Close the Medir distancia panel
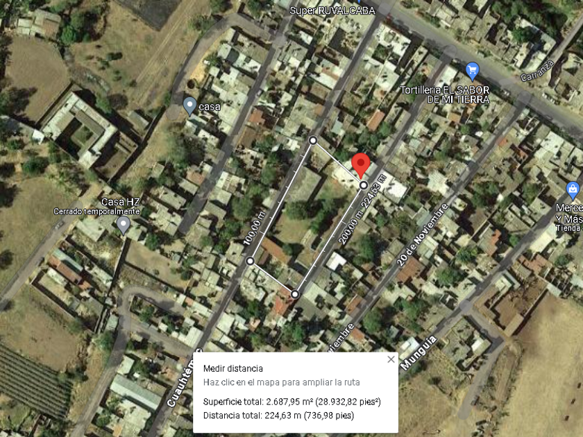583x437 pixels. coord(391,359)
